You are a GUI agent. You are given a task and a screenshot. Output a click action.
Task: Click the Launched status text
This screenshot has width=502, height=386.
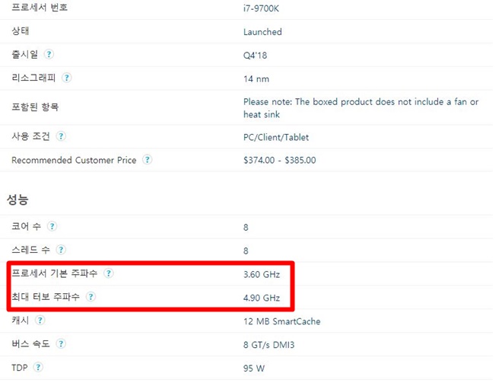[262, 32]
